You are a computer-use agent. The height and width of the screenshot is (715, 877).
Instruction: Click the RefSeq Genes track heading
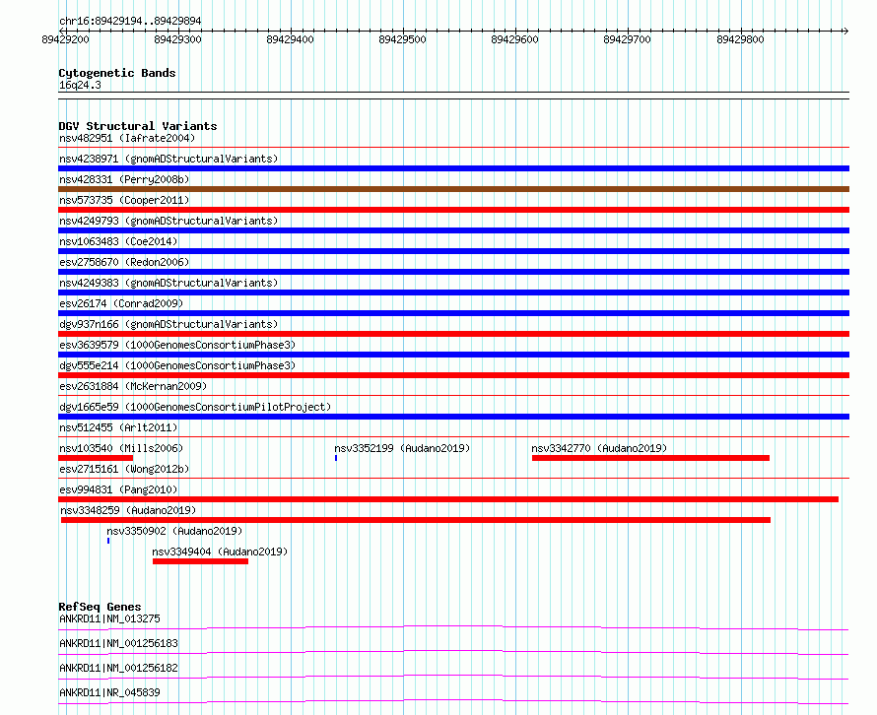[100, 607]
